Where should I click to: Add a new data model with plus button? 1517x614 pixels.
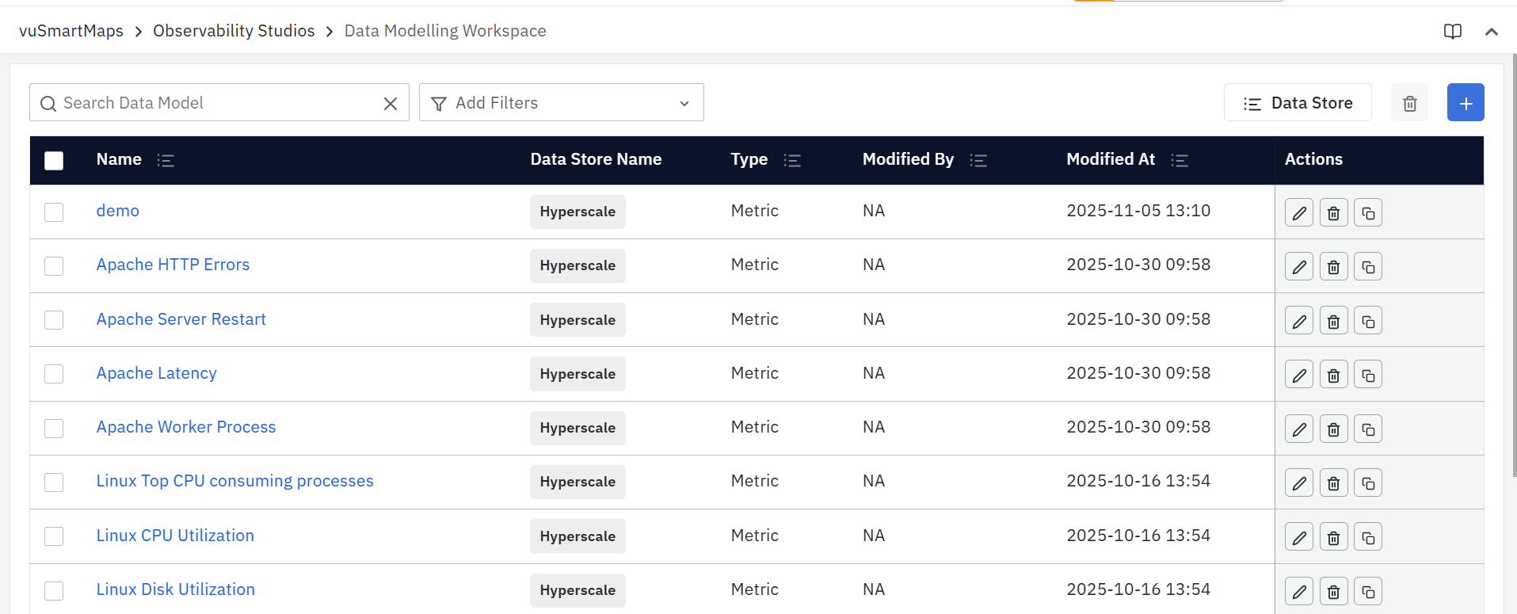pyautogui.click(x=1465, y=103)
